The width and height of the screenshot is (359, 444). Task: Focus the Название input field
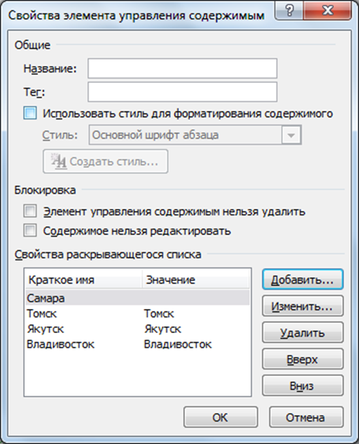click(182, 69)
